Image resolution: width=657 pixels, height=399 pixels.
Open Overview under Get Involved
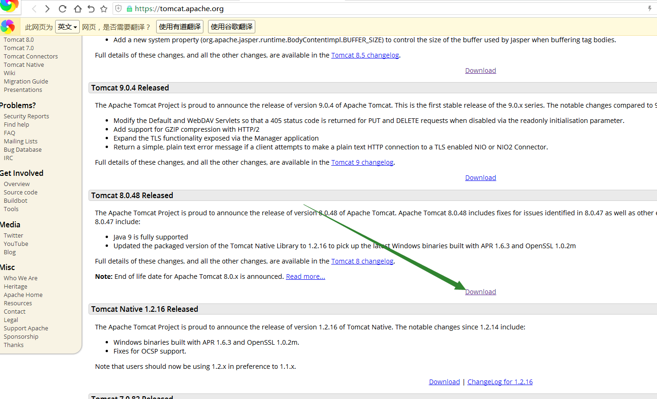tap(17, 184)
